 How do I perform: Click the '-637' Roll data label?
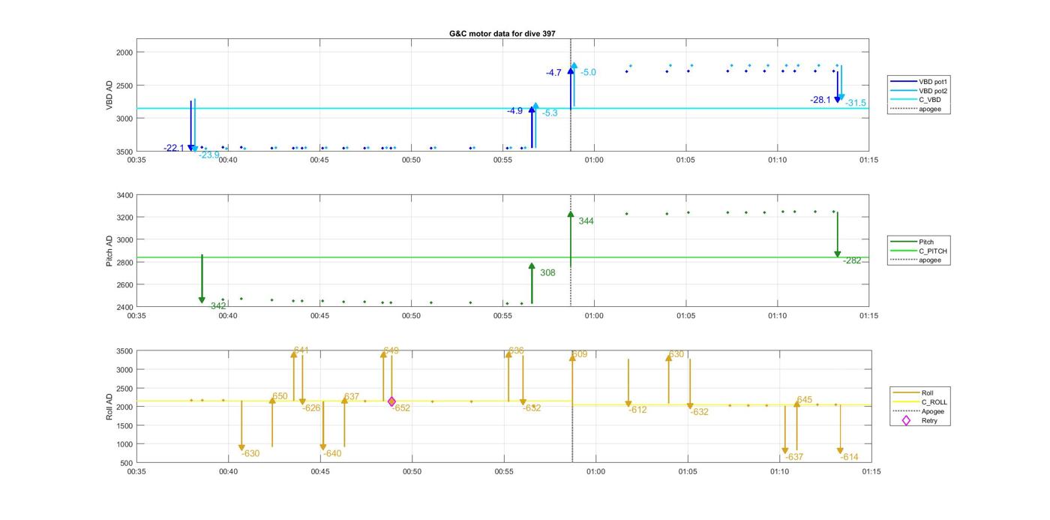[x=793, y=457]
